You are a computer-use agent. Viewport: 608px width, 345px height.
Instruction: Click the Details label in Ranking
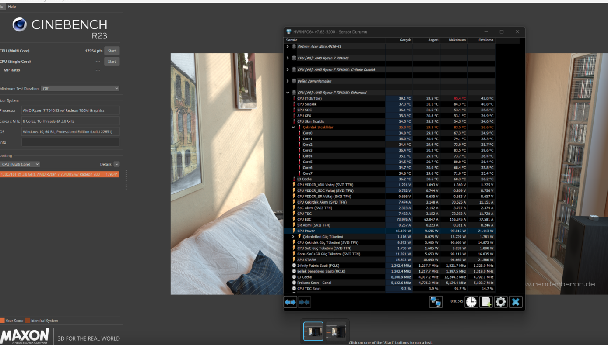(106, 165)
